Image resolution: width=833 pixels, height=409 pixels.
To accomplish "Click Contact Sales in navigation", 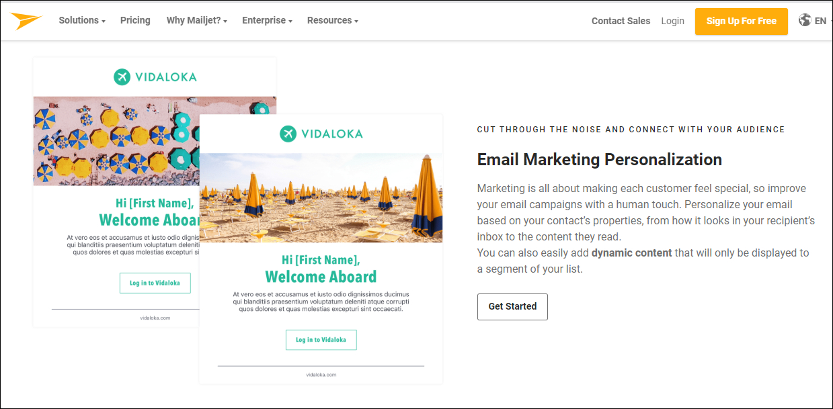I will [x=621, y=21].
